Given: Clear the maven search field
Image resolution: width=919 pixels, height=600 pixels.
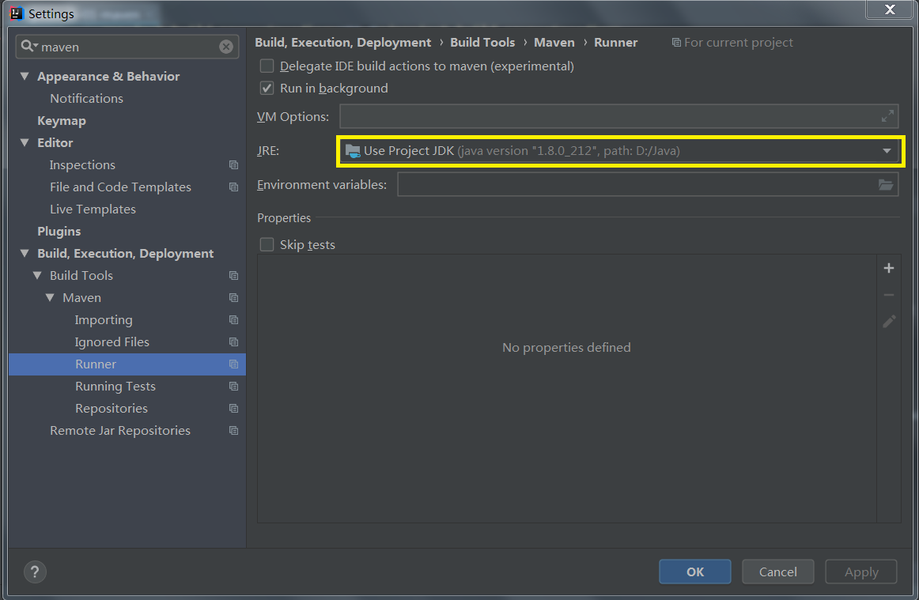Looking at the screenshot, I should pyautogui.click(x=226, y=47).
